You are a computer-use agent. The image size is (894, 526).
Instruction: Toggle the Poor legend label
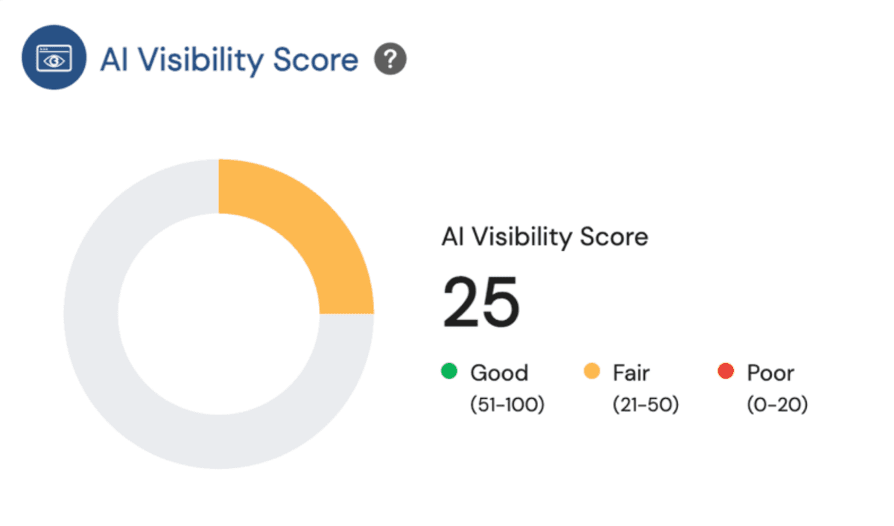[x=770, y=372]
